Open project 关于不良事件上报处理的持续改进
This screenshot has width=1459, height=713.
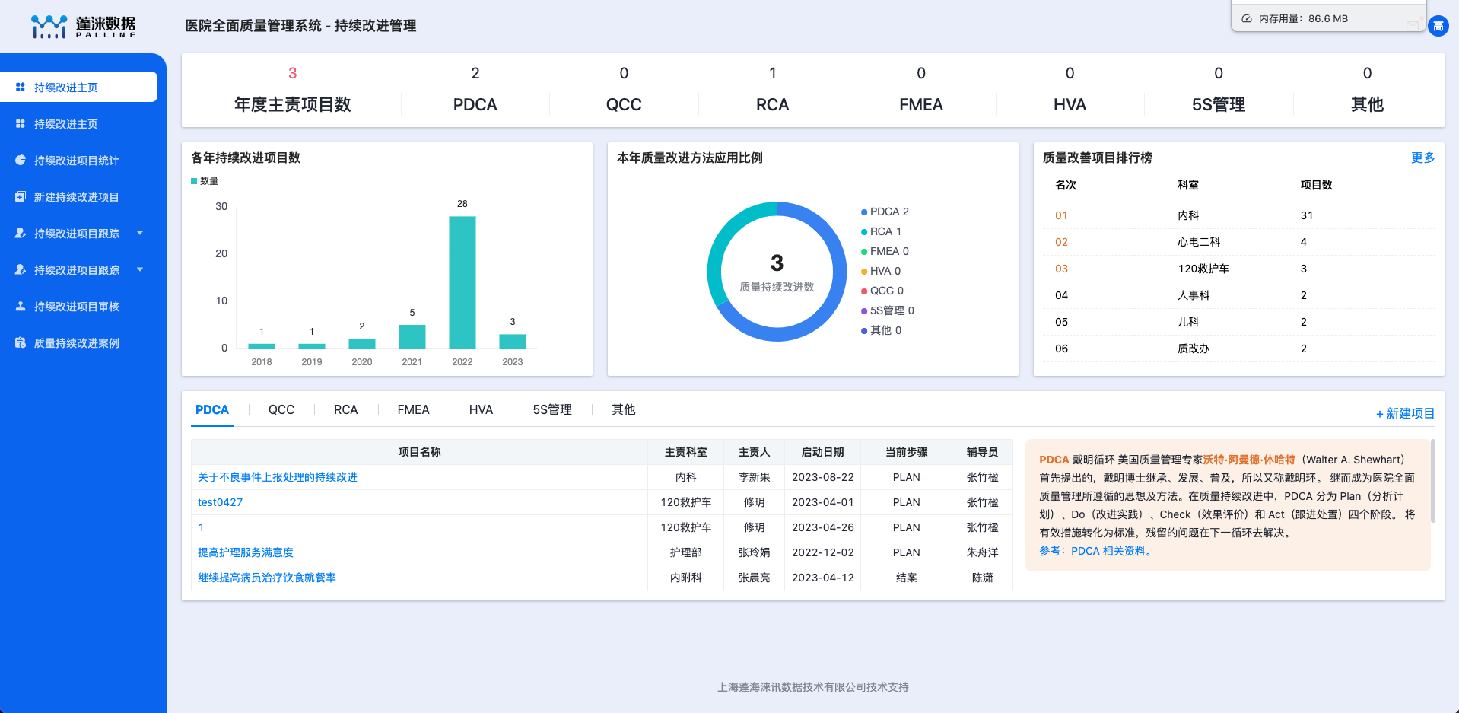click(x=278, y=477)
